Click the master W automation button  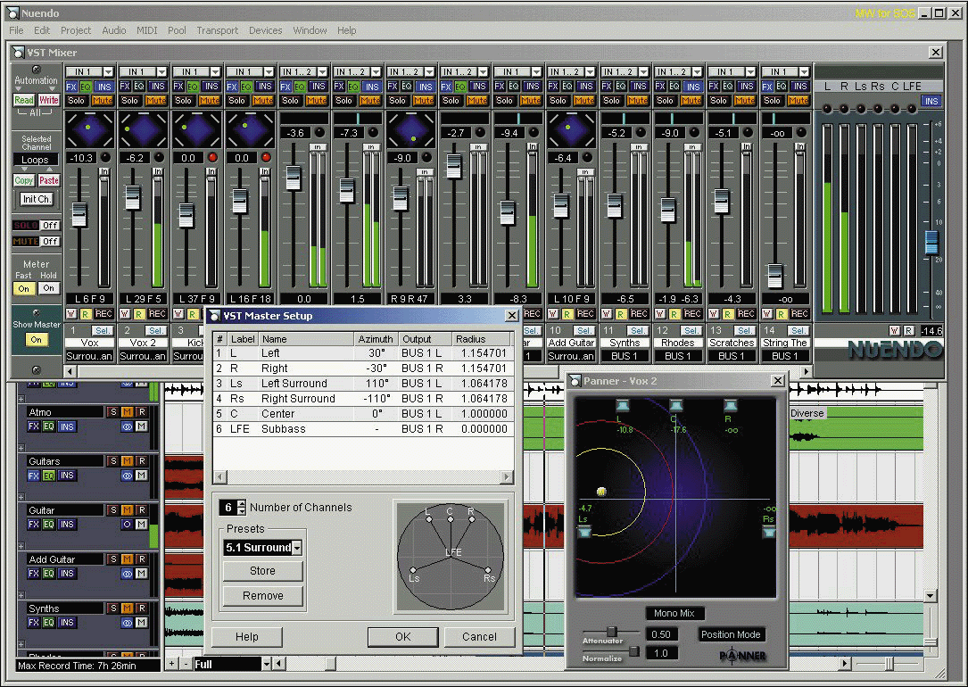click(x=895, y=331)
